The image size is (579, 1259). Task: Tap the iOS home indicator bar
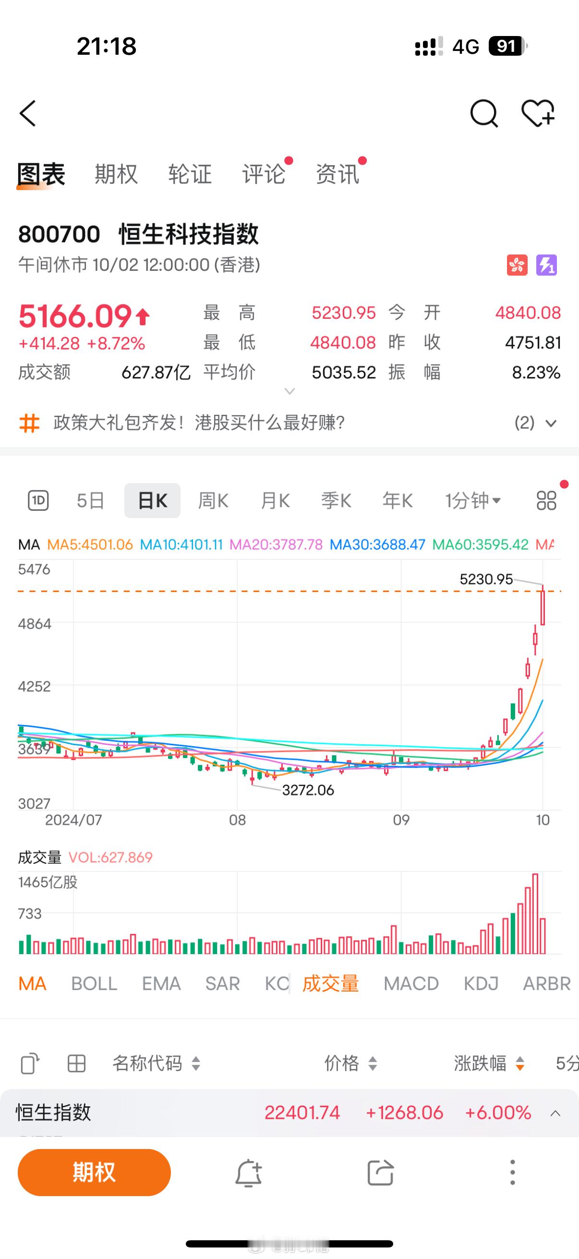tap(289, 1244)
